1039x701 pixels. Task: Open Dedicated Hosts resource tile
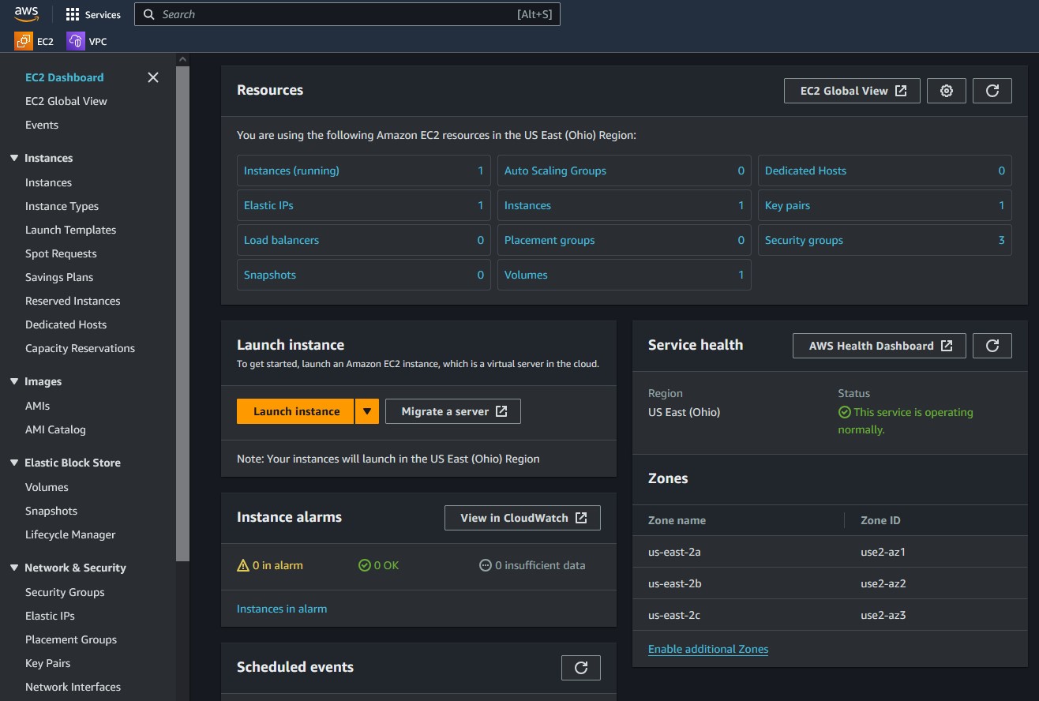[x=885, y=171]
